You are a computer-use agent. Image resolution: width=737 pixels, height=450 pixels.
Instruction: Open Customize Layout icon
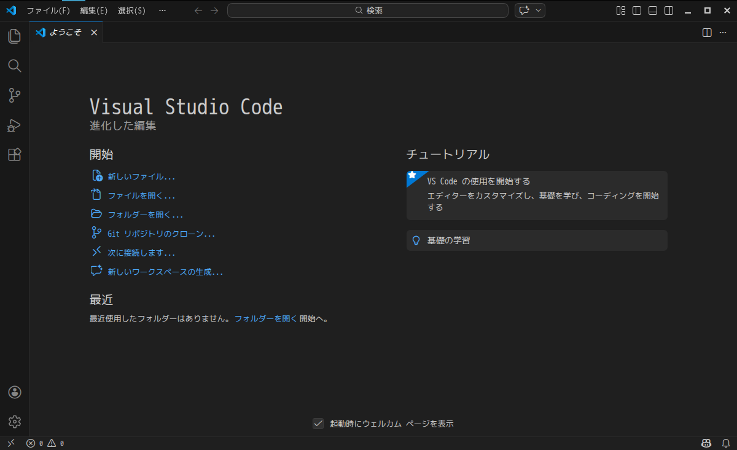[x=621, y=10]
